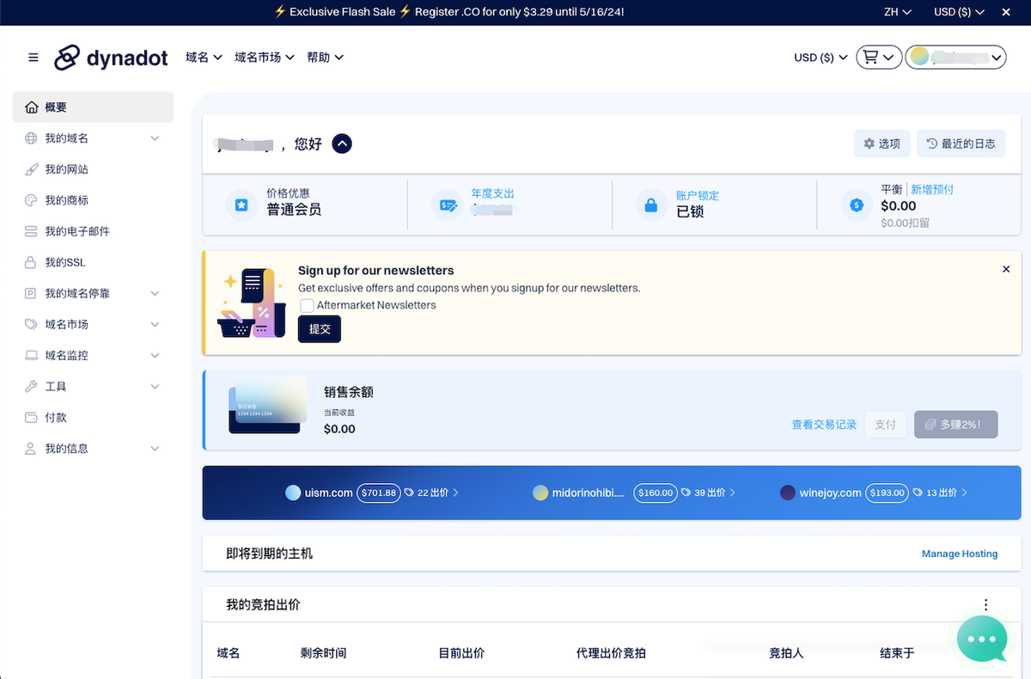The image size is (1031, 679).
Task: Open the three-dot menu in 我的竞拍出价
Action: point(986,605)
